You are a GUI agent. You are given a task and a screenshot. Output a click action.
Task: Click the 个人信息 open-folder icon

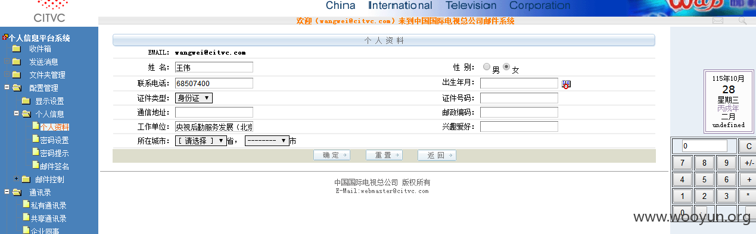(x=26, y=114)
